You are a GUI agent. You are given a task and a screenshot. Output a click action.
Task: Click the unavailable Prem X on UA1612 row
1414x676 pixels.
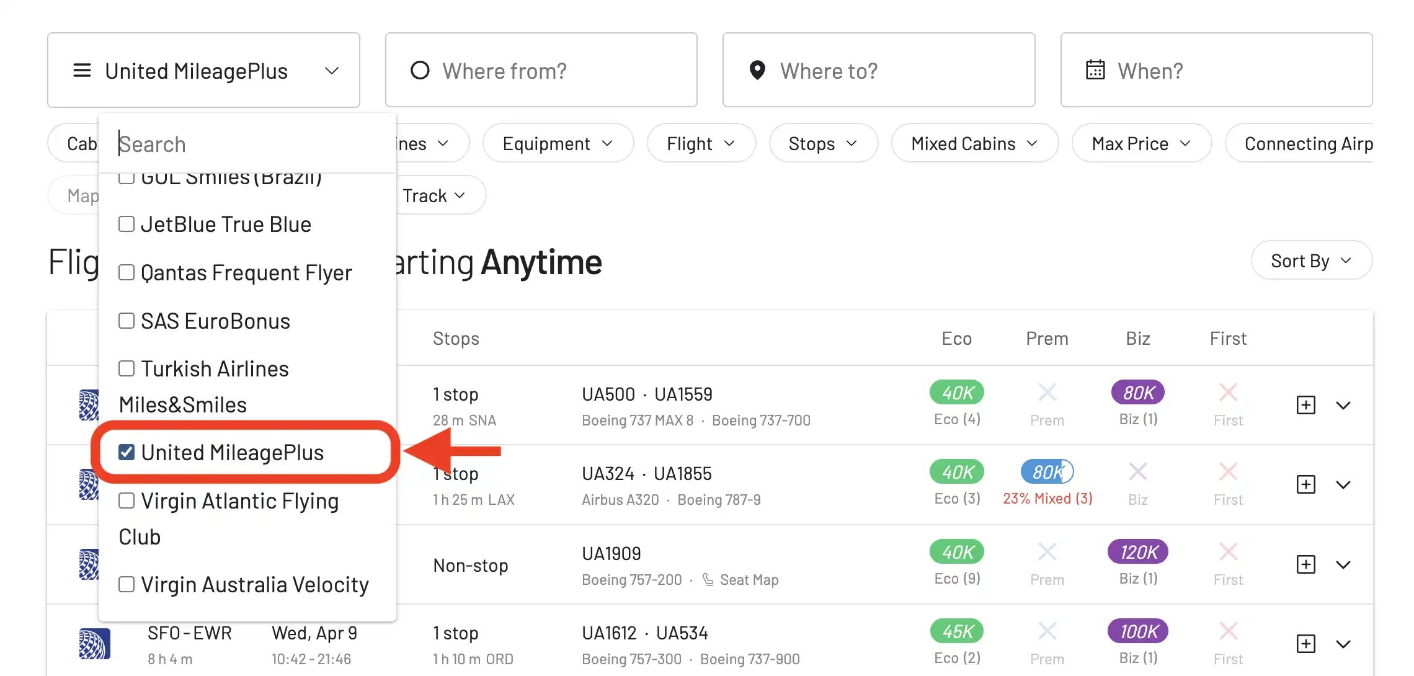coord(1047,631)
